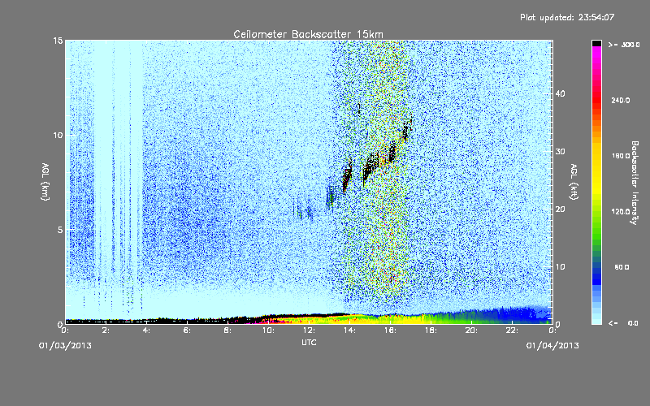Click the 4: hour tick on time axis
The image size is (650, 406).
(147, 330)
